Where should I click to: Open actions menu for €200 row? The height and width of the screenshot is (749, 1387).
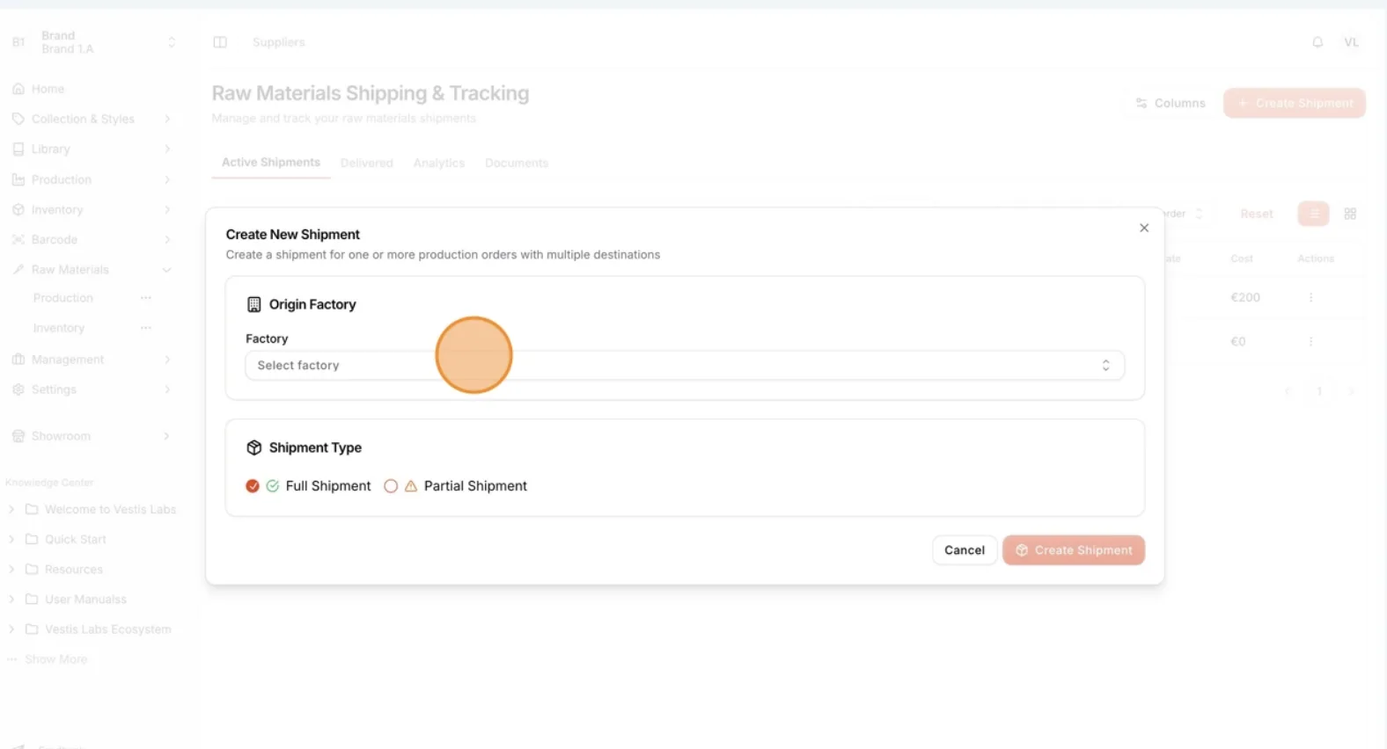[1311, 298]
